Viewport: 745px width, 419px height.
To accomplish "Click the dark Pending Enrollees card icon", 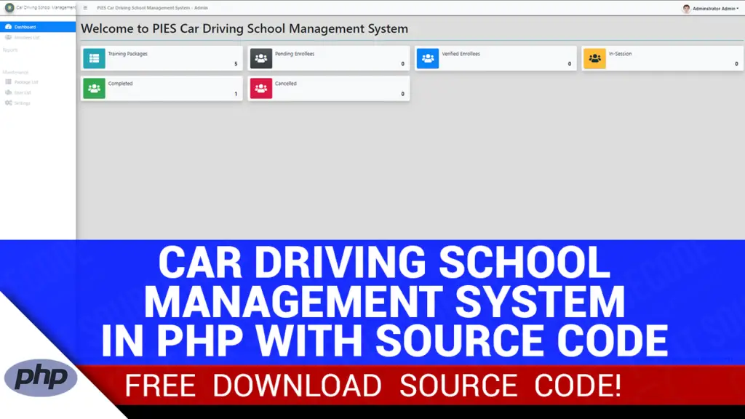I will point(260,57).
